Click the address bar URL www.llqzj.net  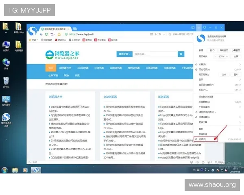point(81,34)
